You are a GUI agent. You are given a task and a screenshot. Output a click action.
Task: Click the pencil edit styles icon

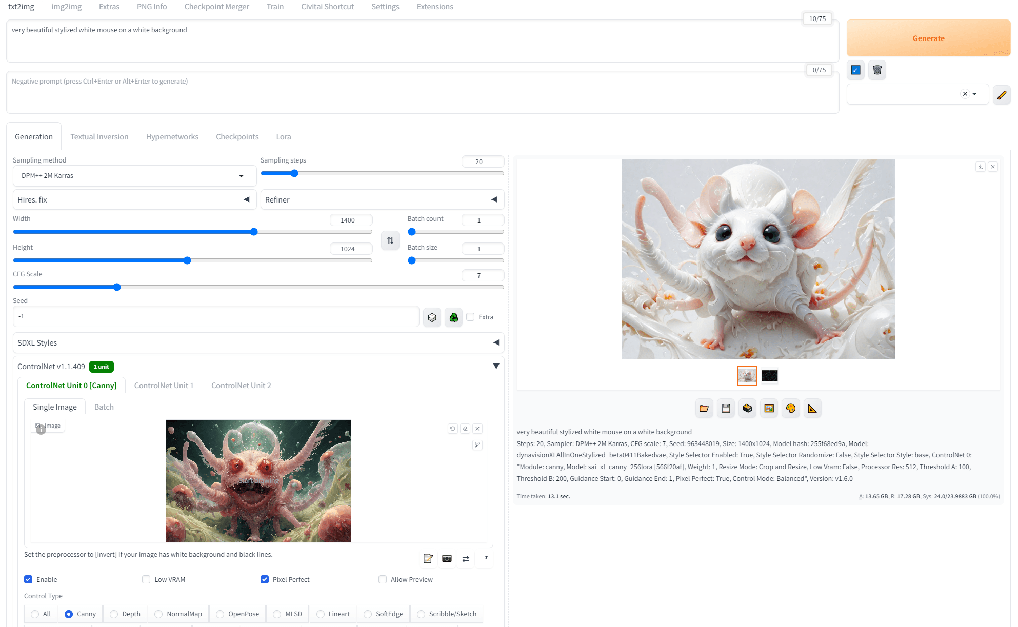[x=1002, y=94]
